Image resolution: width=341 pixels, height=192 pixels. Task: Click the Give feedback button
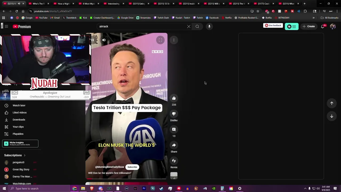coord(273,26)
